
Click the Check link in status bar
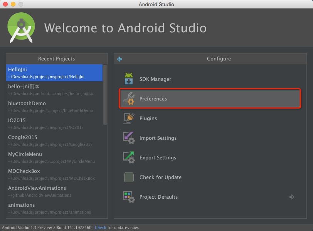(x=100, y=228)
